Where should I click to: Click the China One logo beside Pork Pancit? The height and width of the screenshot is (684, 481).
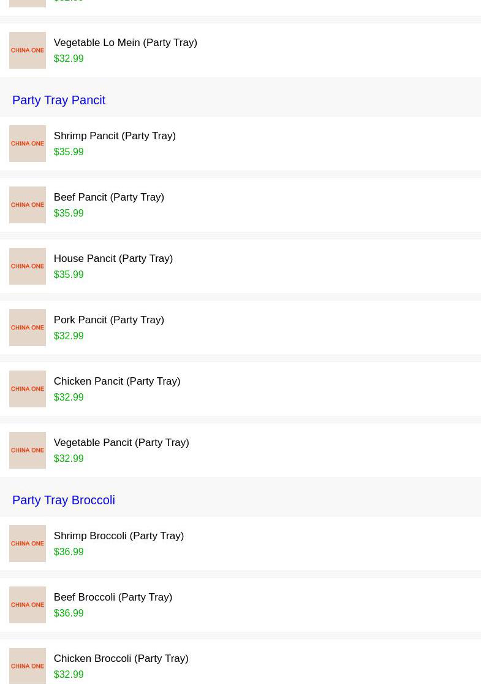pos(28,328)
